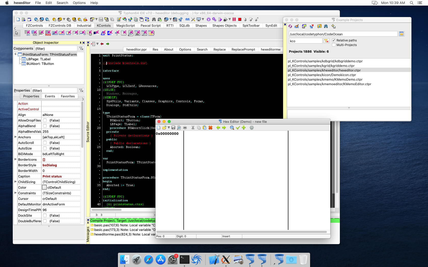Toggle the DoubleBuffered checkbox
This screenshot has width=428, height=267.
45,221
